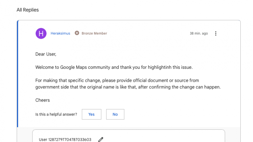This screenshot has width=253, height=142.
Task: Click the "For making that specific change" paragraph
Action: [117, 80]
